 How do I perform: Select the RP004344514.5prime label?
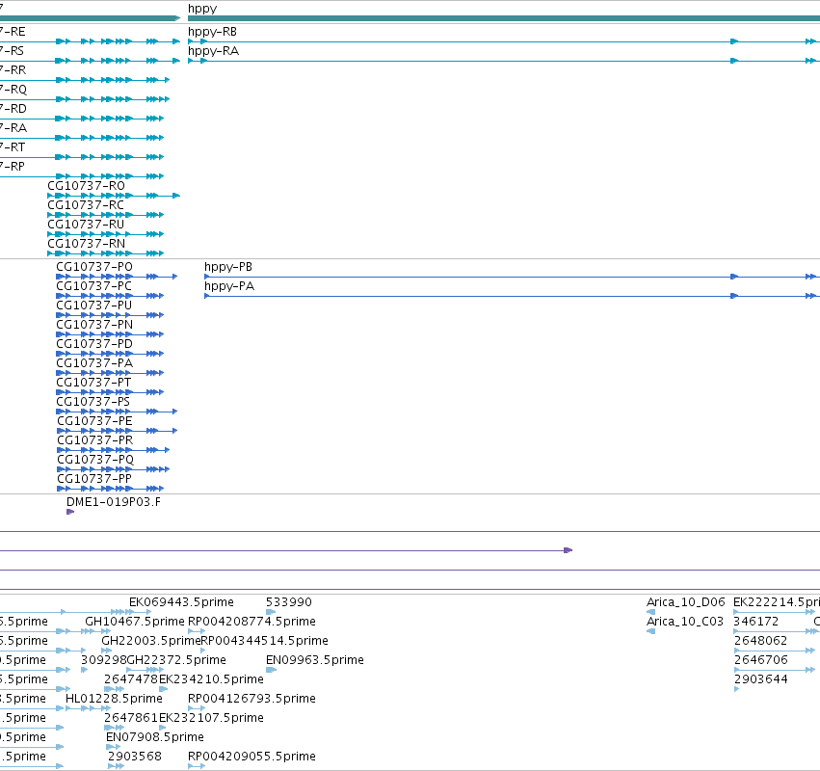(x=265, y=641)
